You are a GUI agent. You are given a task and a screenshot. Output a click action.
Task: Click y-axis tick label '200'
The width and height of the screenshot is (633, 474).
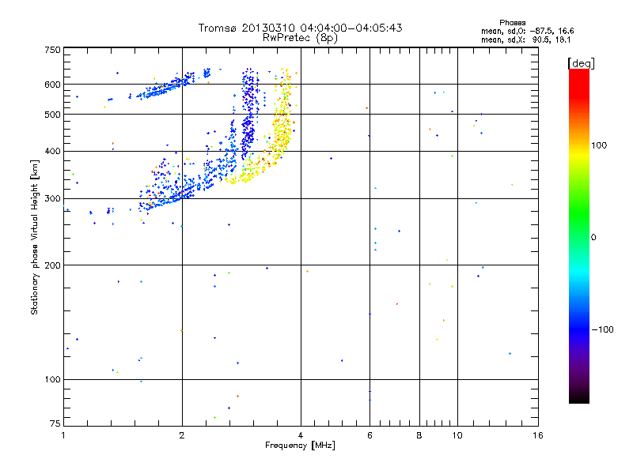click(52, 265)
